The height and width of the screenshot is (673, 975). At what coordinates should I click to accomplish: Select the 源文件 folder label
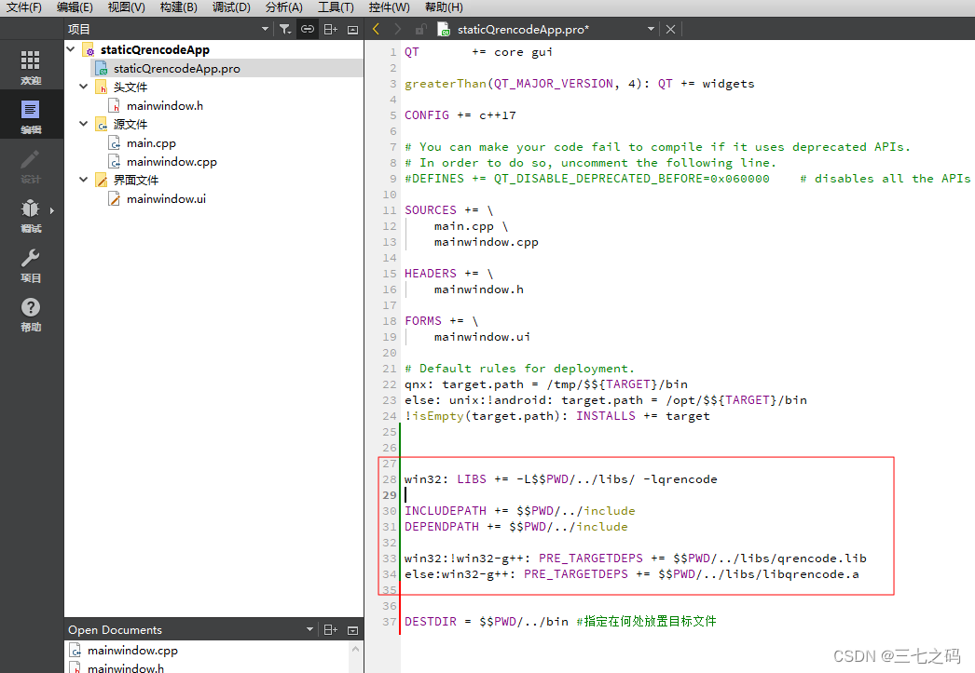tap(130, 124)
